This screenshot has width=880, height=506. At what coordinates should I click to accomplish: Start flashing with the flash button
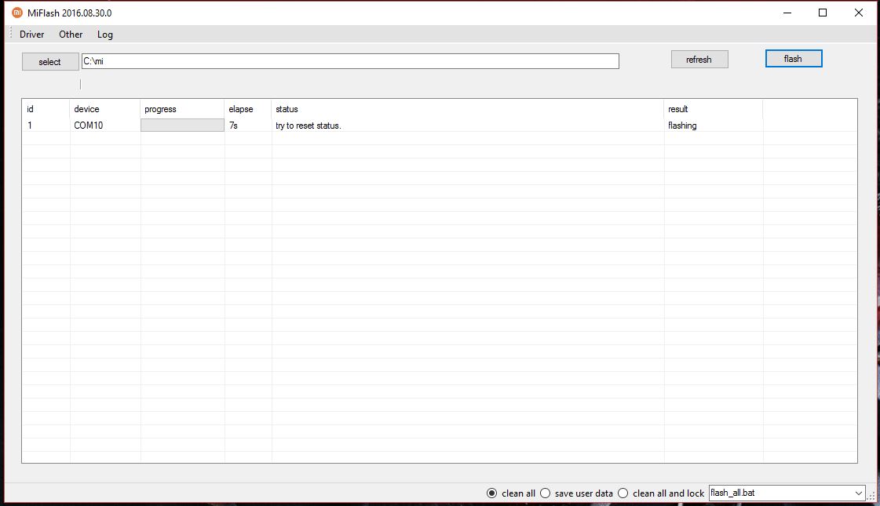coord(793,59)
